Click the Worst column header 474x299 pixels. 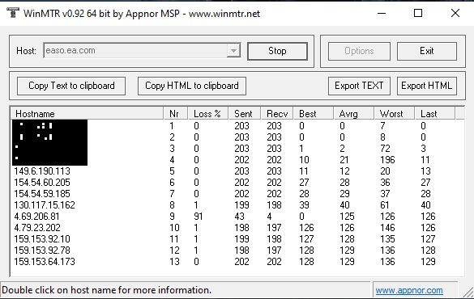point(394,114)
